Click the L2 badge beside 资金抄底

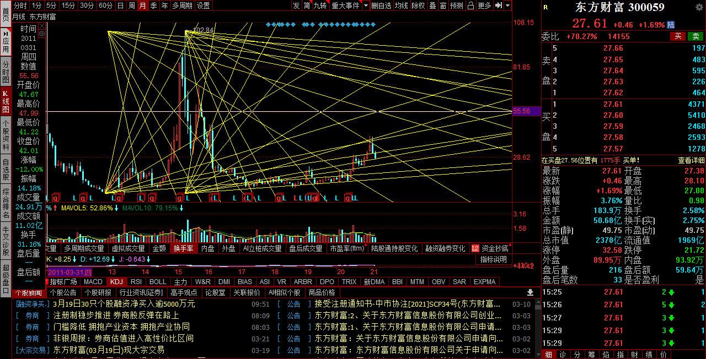tap(475, 248)
